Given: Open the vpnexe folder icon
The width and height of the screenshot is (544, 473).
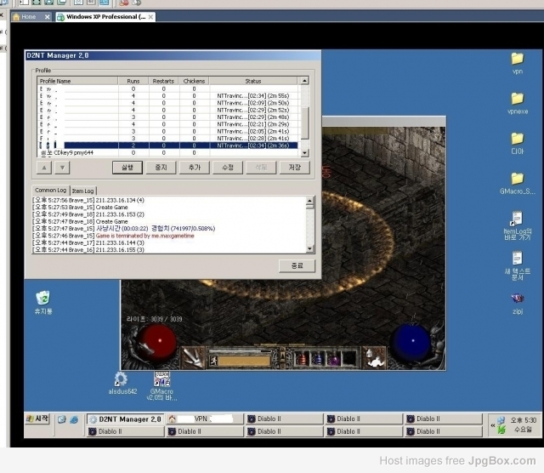Looking at the screenshot, I should click(518, 103).
